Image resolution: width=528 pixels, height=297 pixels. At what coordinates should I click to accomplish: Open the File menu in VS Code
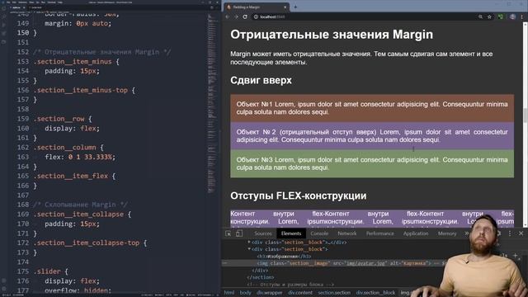[8, 2]
